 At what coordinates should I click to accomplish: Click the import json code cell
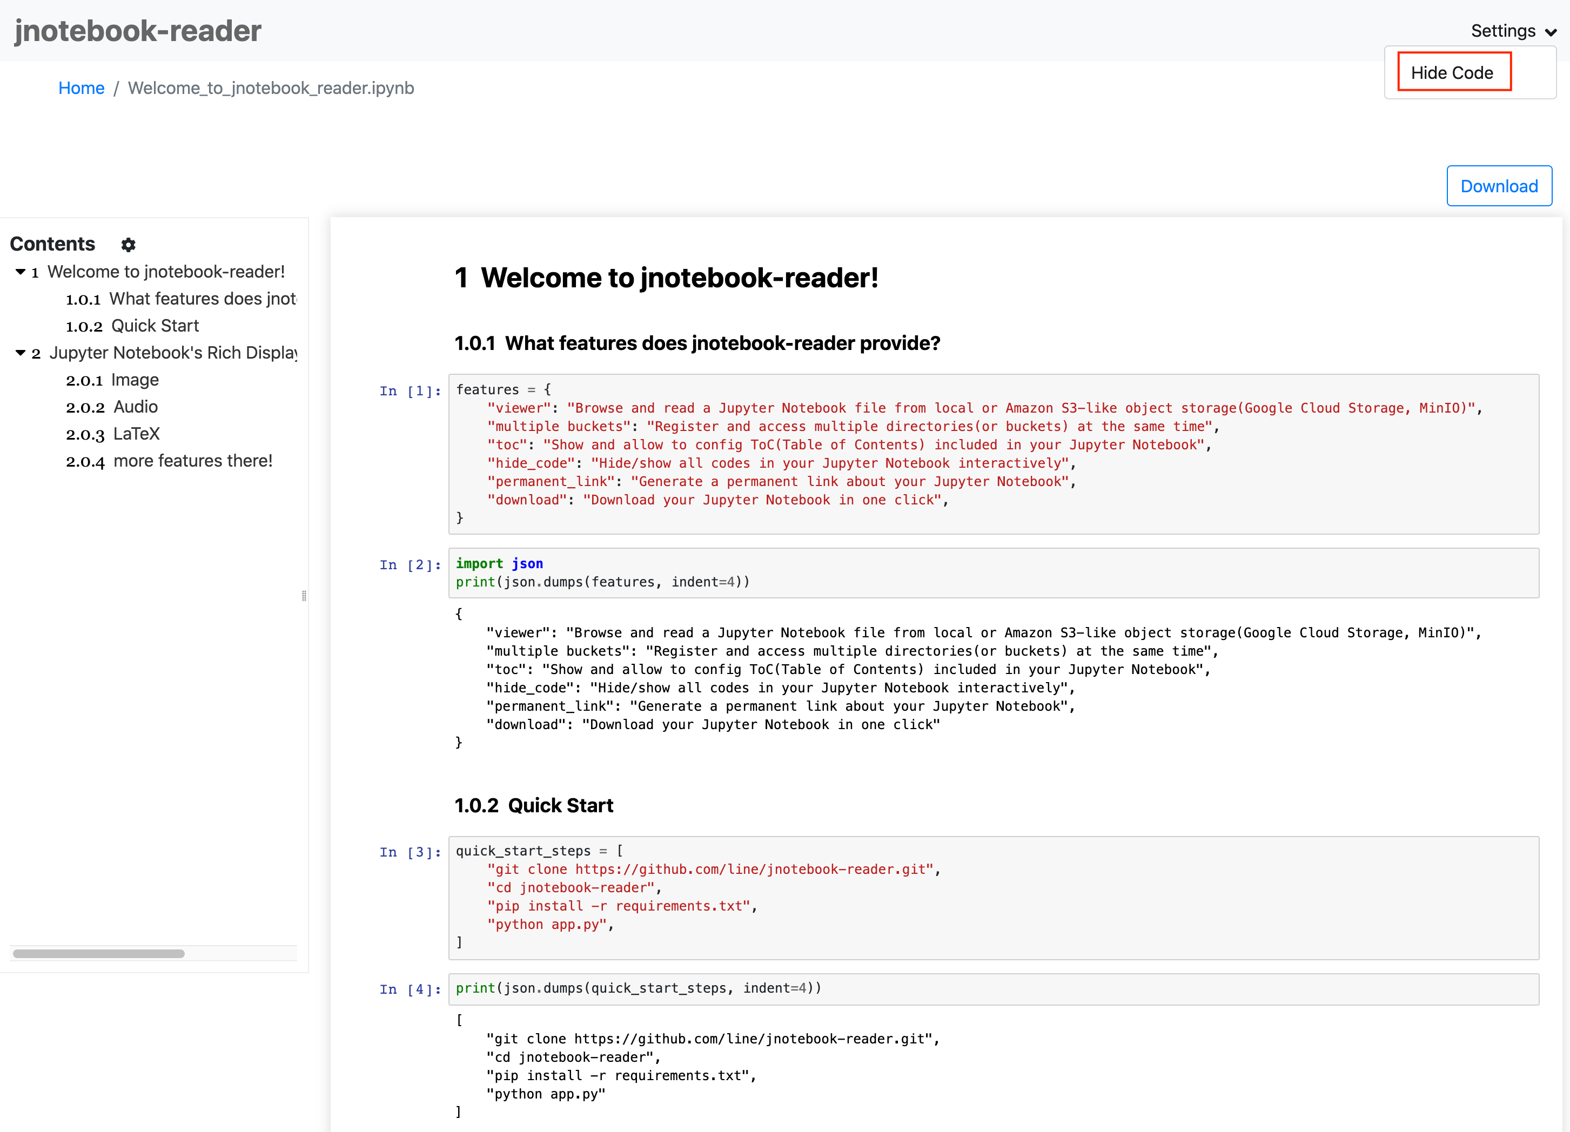tap(992, 573)
